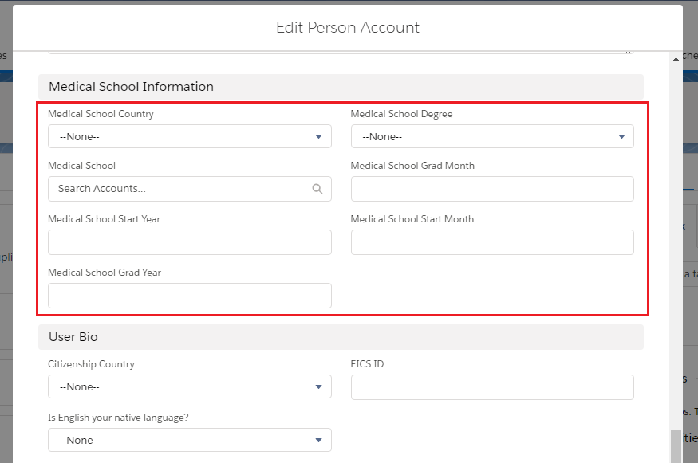The width and height of the screenshot is (698, 463).
Task: Open the Citizenship Country dropdown
Action: click(x=190, y=387)
